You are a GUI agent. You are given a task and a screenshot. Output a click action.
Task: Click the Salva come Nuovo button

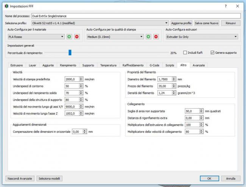point(207,23)
